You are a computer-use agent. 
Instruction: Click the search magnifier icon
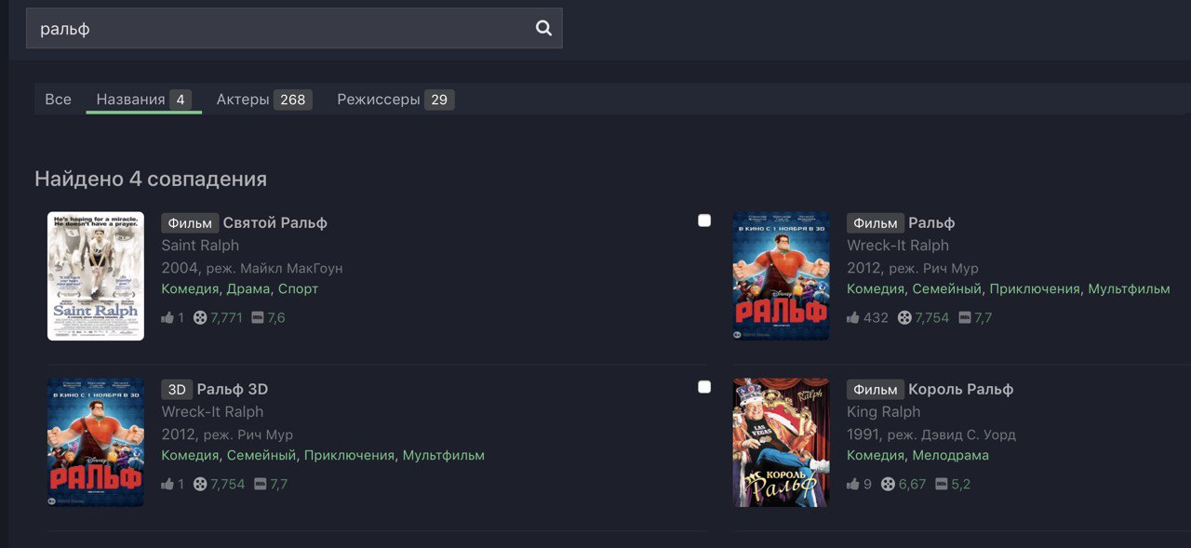543,28
